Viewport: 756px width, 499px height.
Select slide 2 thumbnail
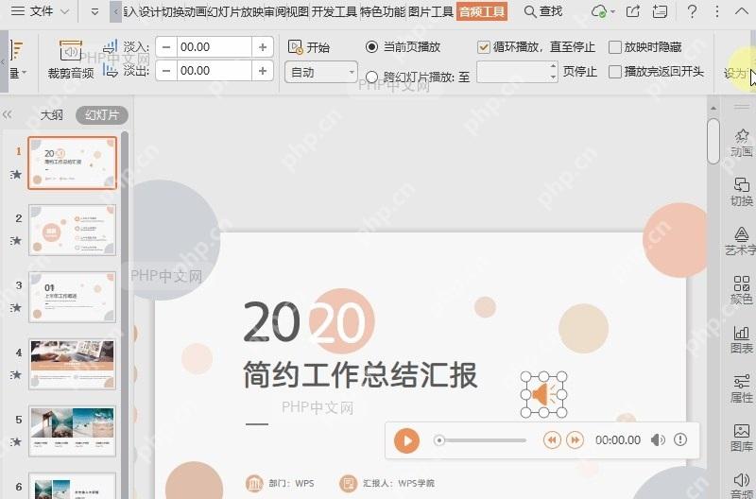click(x=73, y=230)
